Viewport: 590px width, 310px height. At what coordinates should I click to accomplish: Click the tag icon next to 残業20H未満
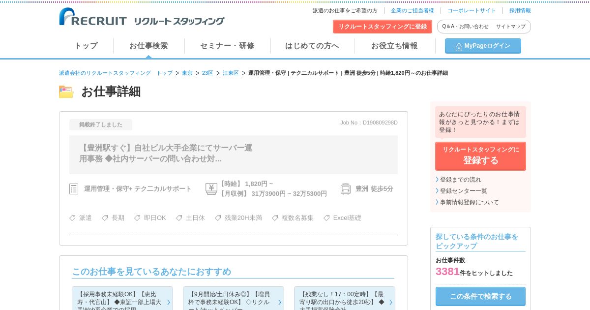coord(218,217)
